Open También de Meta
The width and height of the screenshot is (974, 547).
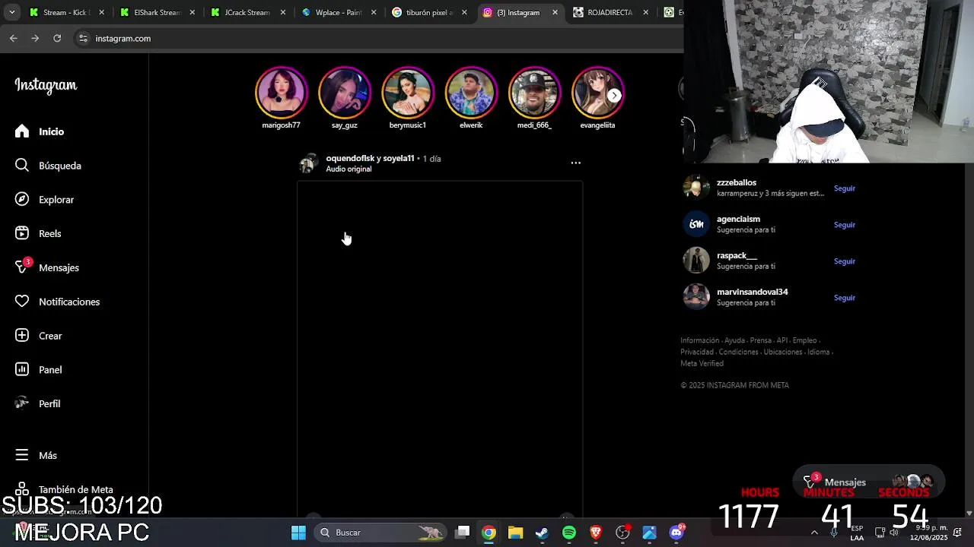[x=64, y=490]
